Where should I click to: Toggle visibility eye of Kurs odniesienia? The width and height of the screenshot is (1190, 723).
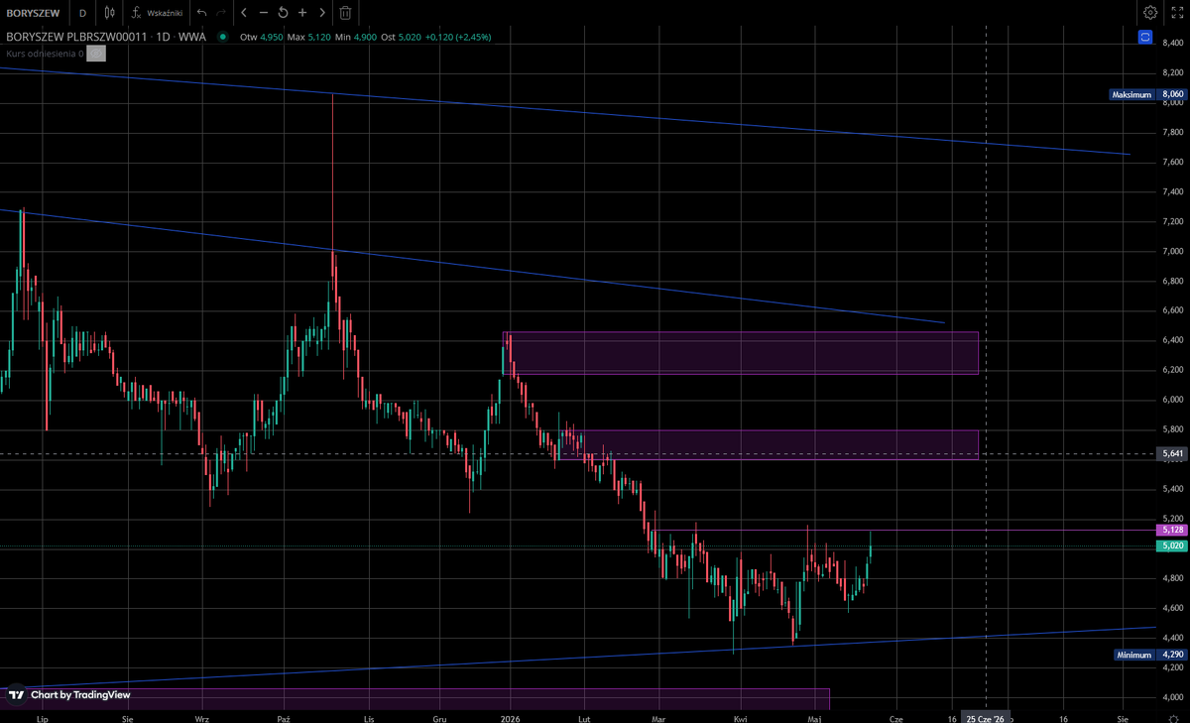click(x=95, y=54)
